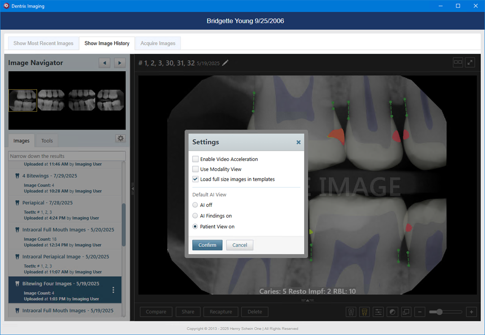Select the AI Findings on radio button

pyautogui.click(x=195, y=216)
